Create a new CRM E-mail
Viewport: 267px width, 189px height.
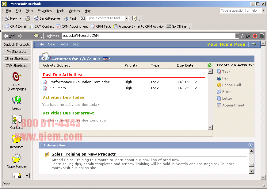16,26
